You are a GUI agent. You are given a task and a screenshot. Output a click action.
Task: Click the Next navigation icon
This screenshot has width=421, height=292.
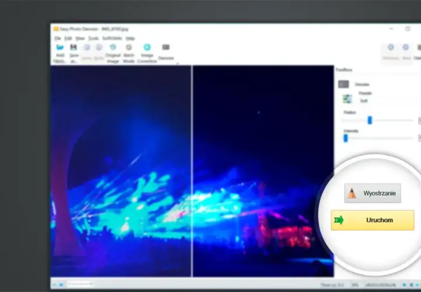coord(405,47)
